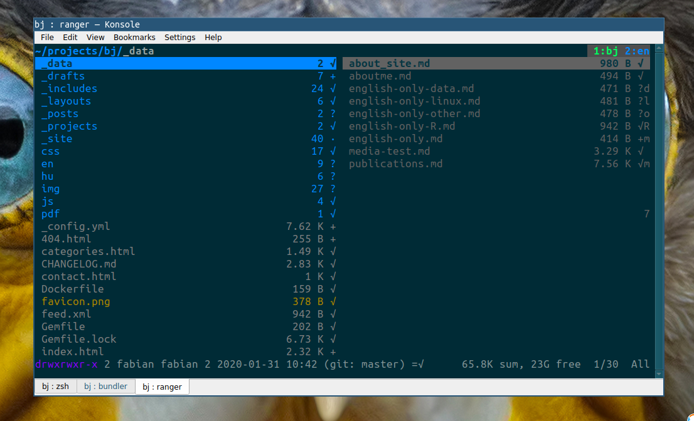The image size is (694, 421).
Task: Open the Edit menu
Action: (70, 37)
